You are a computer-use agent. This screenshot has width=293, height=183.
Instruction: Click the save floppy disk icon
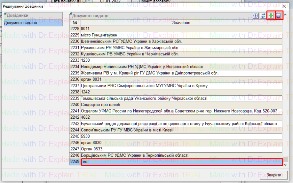point(279,16)
